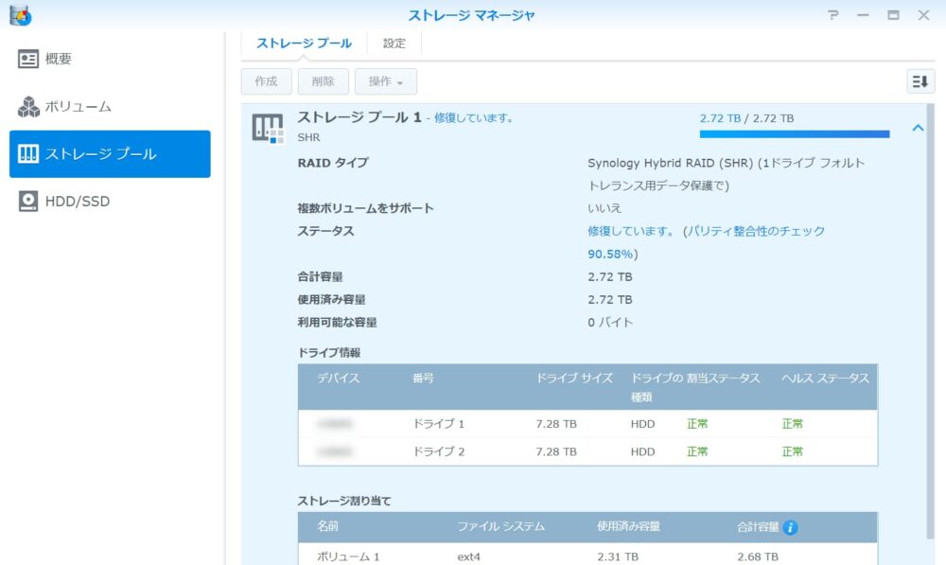The height and width of the screenshot is (565, 946).
Task: Click the 概要 sidebar icon
Action: pyautogui.click(x=27, y=59)
